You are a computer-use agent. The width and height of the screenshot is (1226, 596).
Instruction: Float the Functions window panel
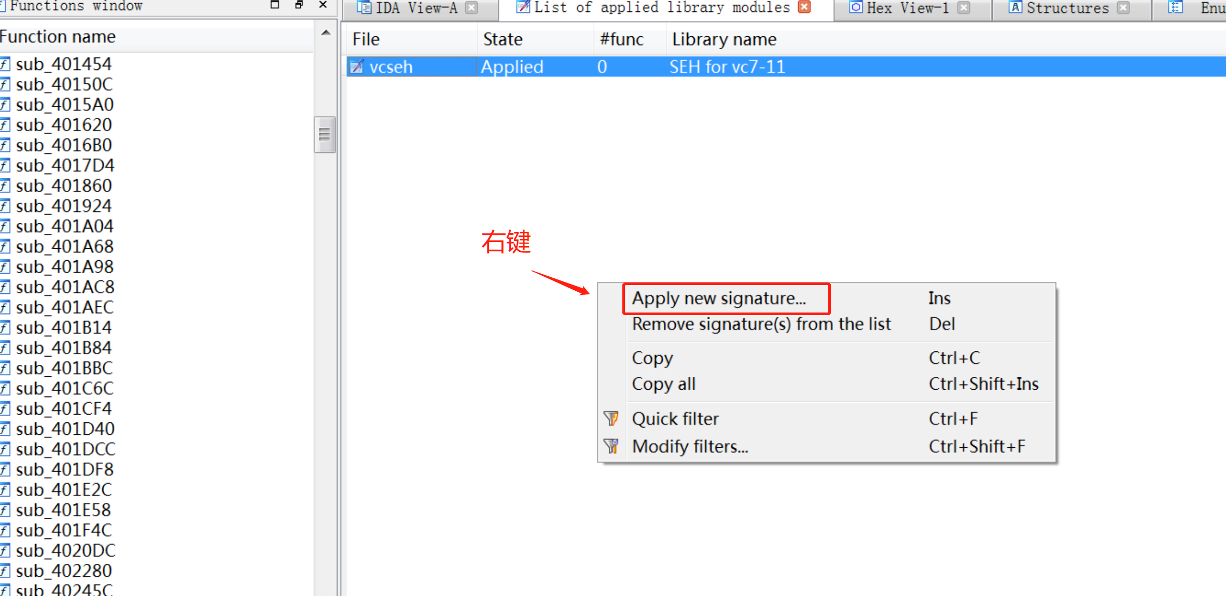click(299, 5)
